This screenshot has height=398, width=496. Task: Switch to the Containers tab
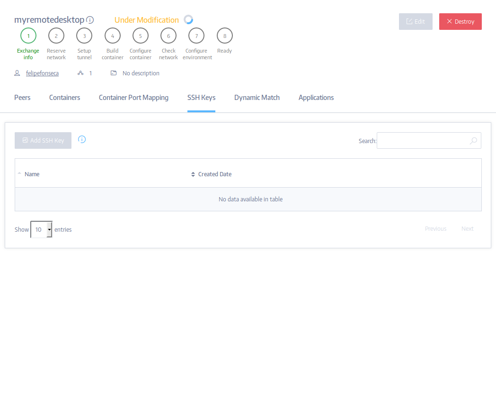64,98
